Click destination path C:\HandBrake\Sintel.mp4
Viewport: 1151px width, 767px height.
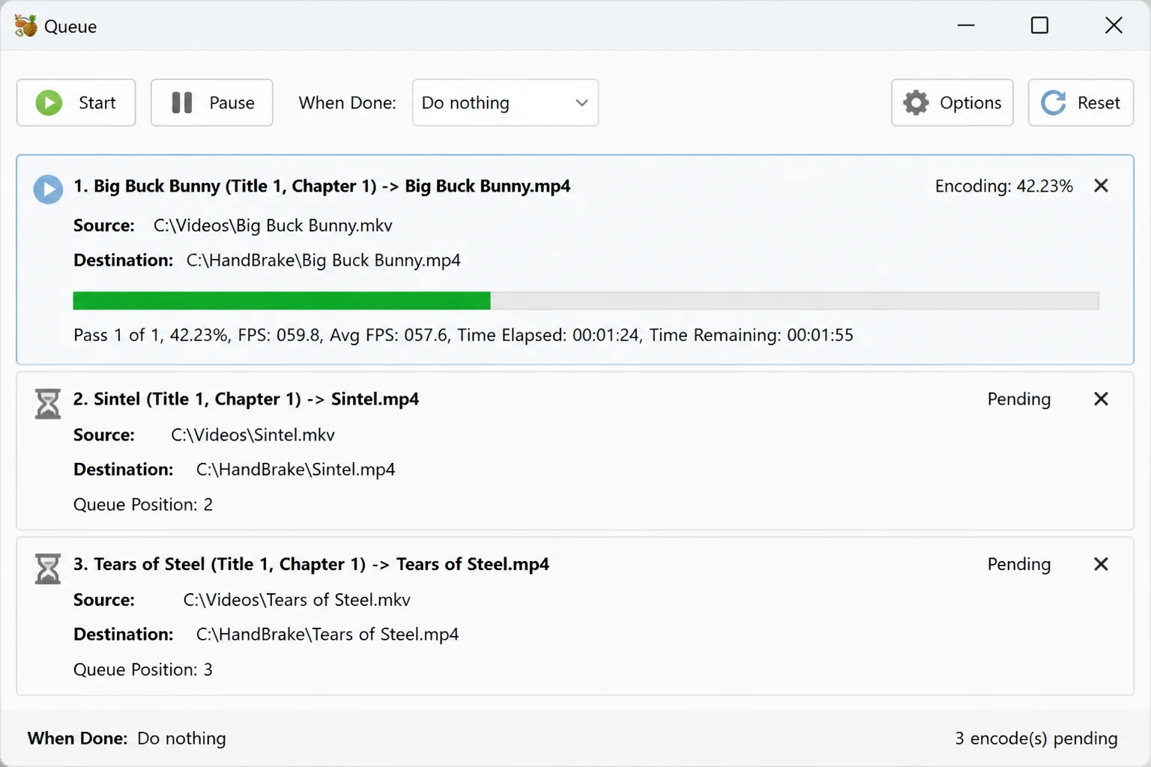coord(295,469)
